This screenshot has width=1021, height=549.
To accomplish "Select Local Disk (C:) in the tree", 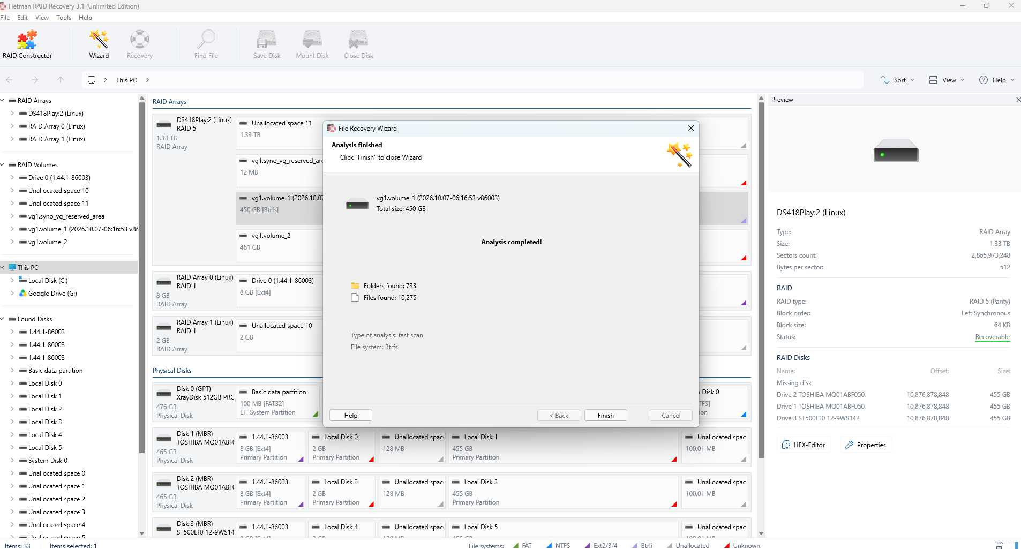I will coord(48,280).
